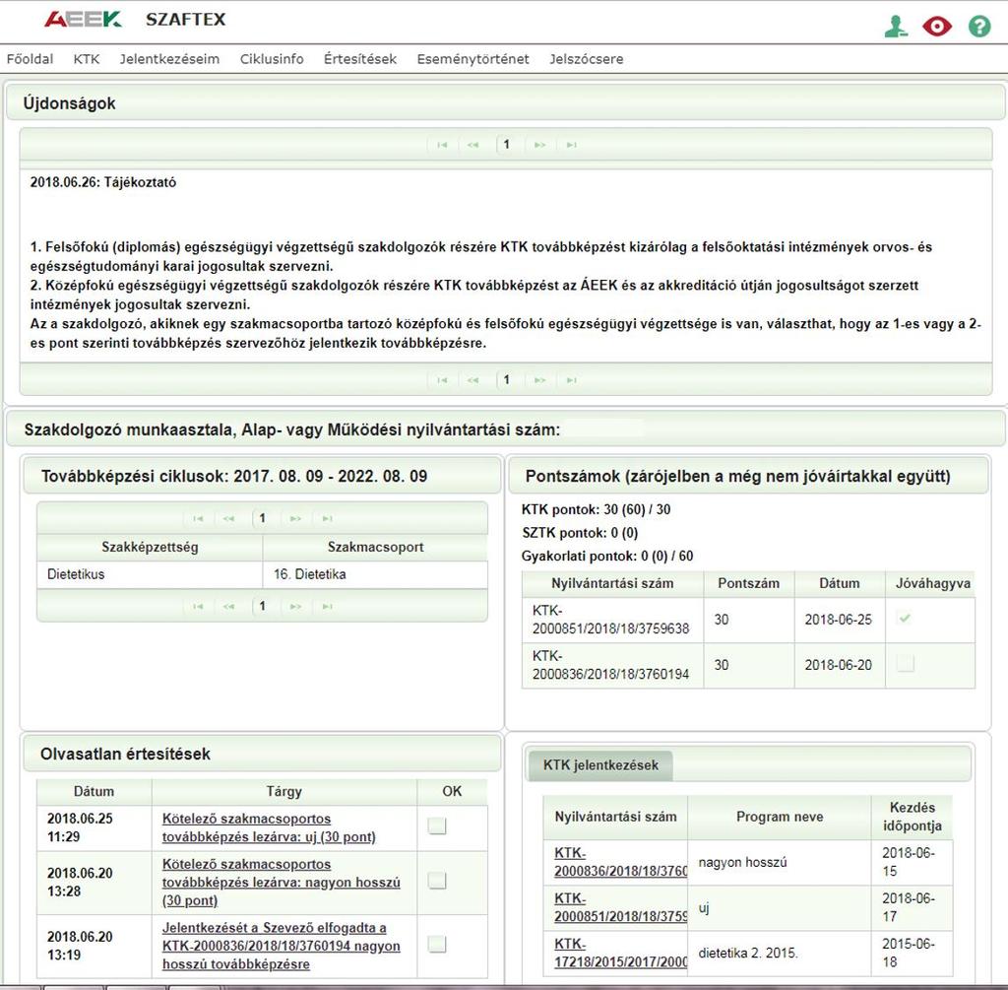
Task: Go to next page in top Újdonságok pager
Action: tap(540, 145)
